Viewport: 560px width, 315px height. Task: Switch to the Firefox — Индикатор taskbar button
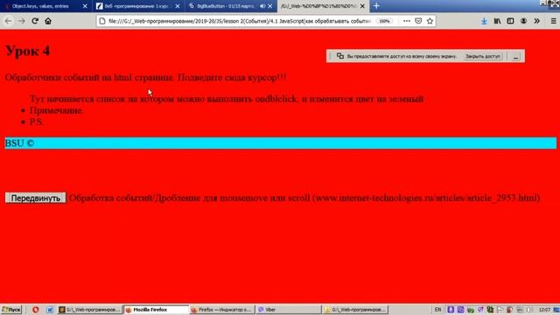pyautogui.click(x=222, y=310)
